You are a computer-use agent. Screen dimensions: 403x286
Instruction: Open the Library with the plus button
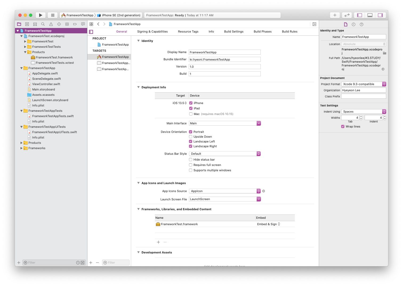[335, 15]
